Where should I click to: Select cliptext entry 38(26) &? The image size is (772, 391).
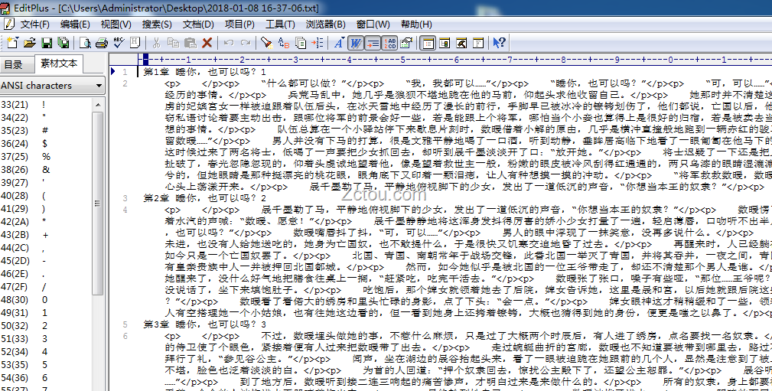click(x=46, y=170)
